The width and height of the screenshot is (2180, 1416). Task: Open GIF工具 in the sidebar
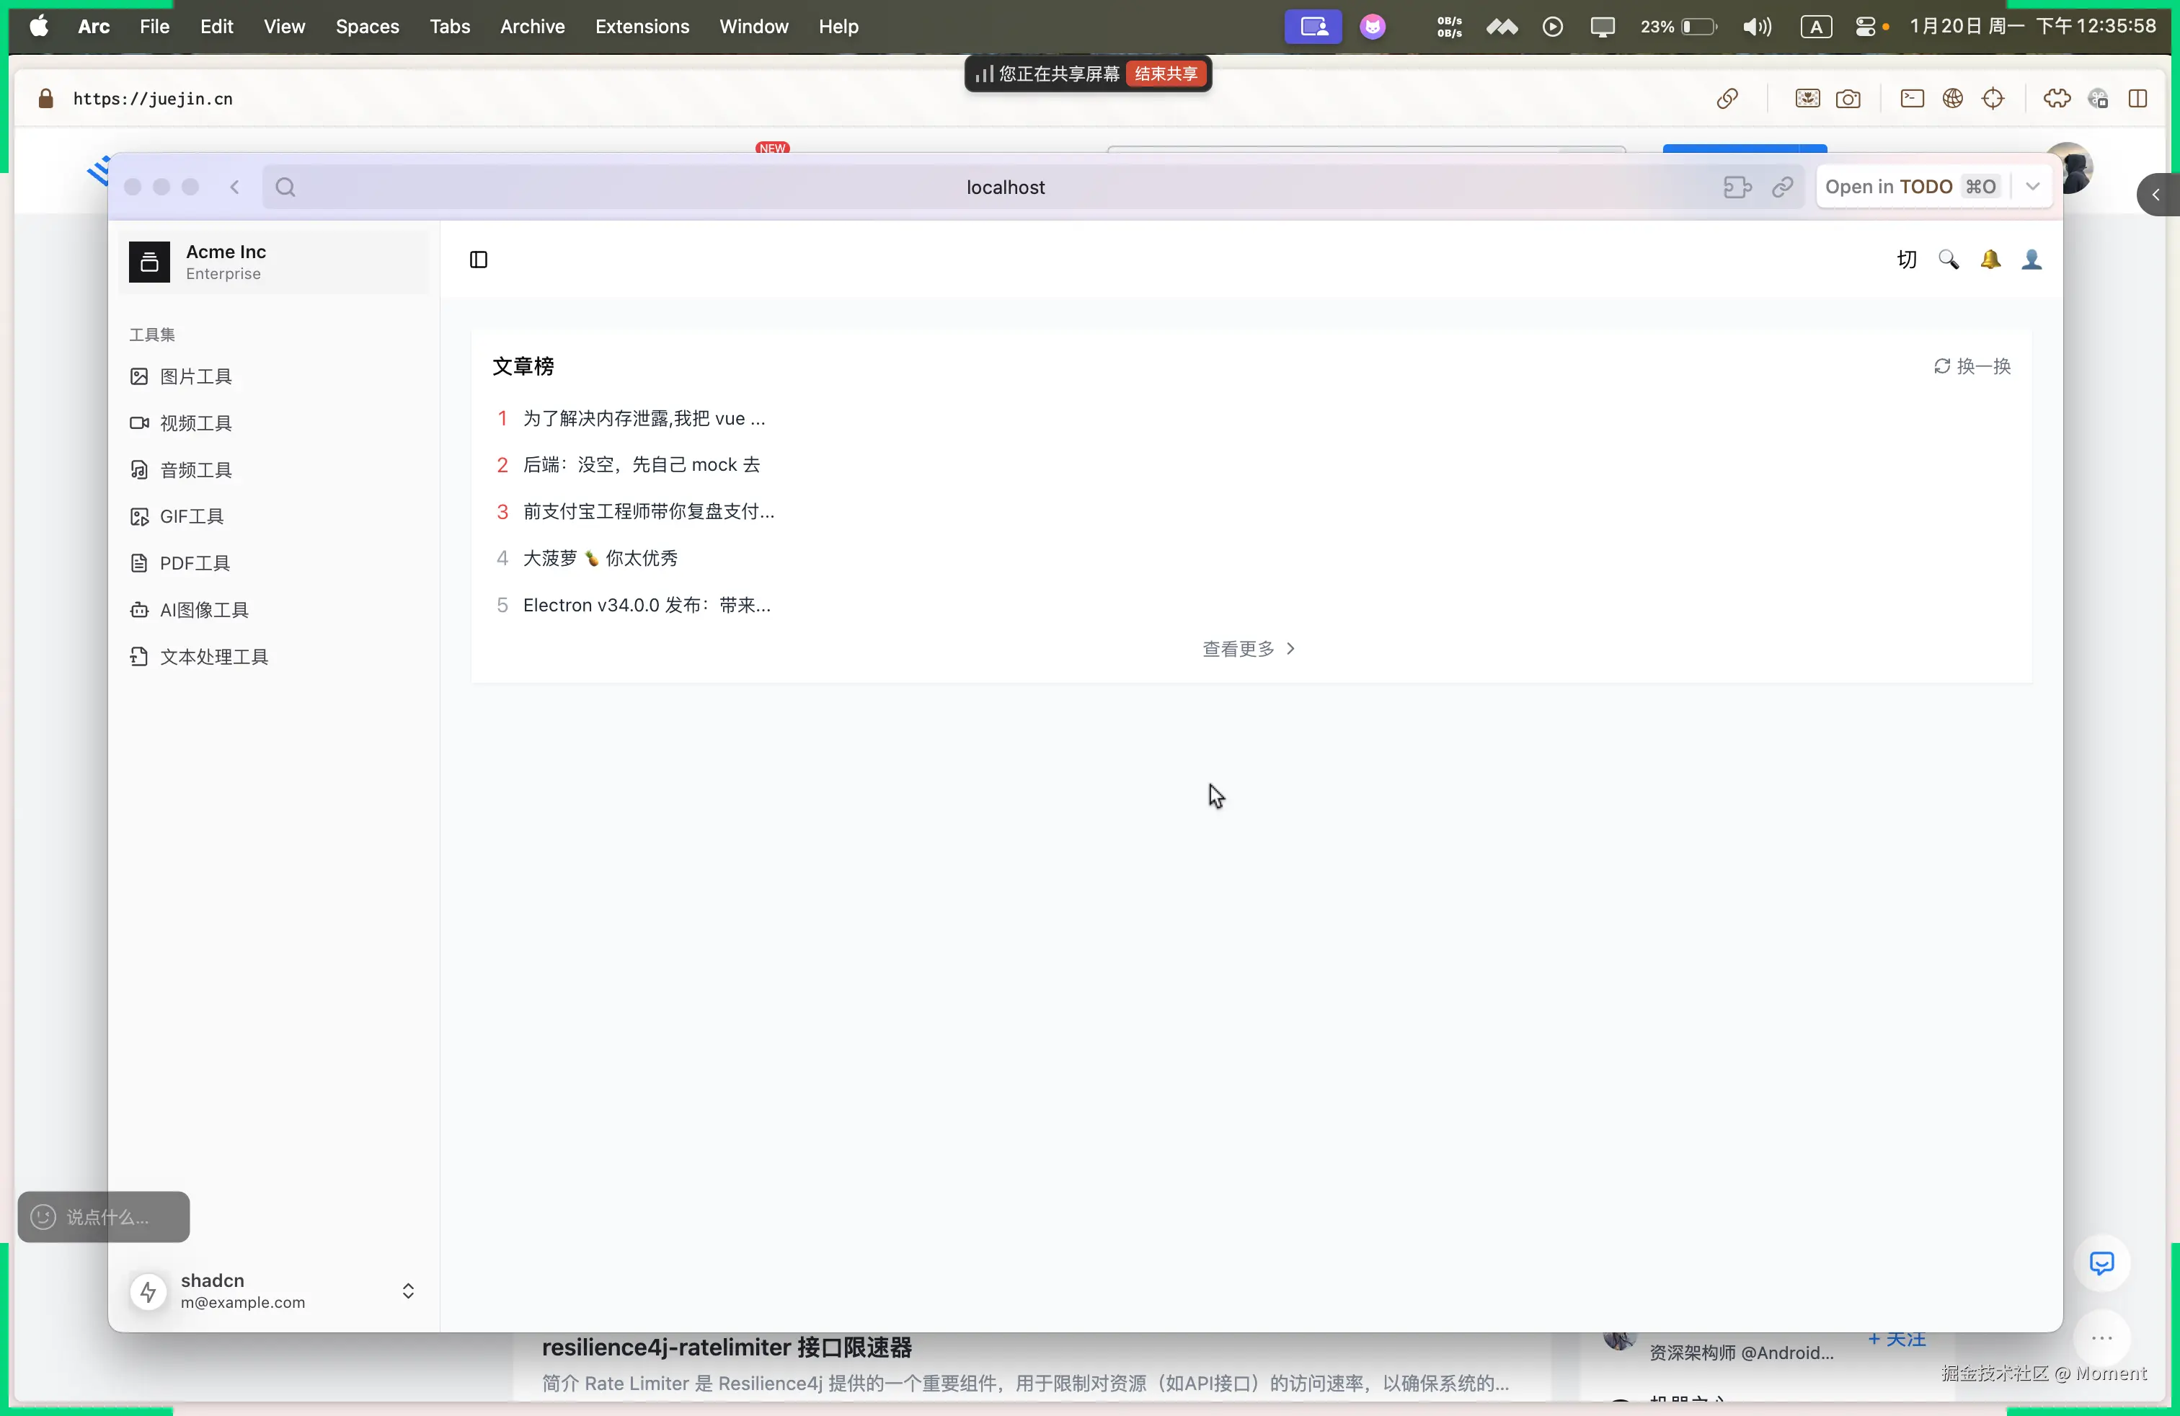[x=192, y=516]
